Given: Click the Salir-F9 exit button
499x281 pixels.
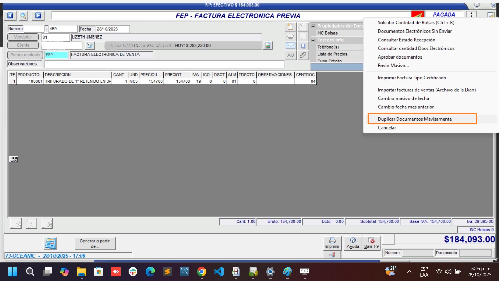Looking at the screenshot, I should [371, 243].
